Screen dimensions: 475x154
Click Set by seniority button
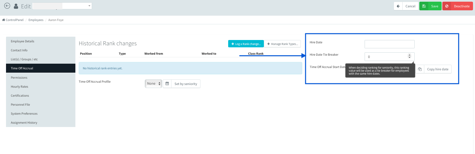tap(185, 84)
